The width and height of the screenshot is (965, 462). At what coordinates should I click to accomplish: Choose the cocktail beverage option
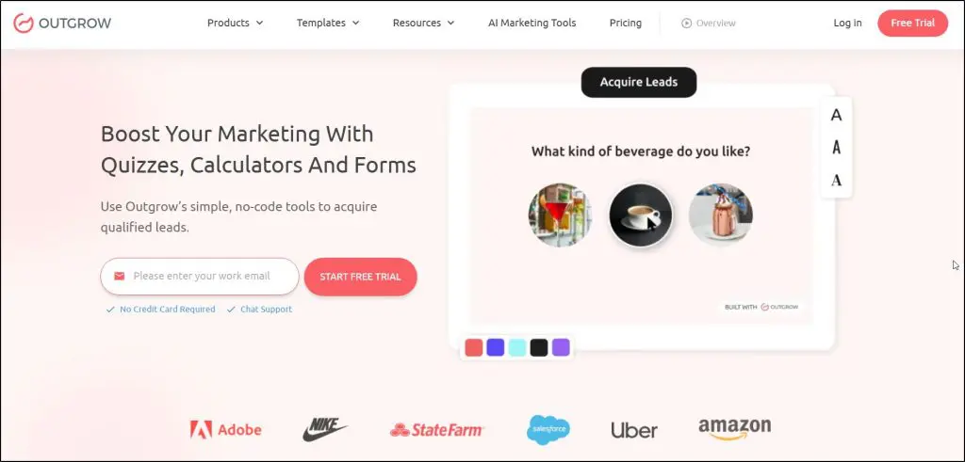tap(560, 215)
